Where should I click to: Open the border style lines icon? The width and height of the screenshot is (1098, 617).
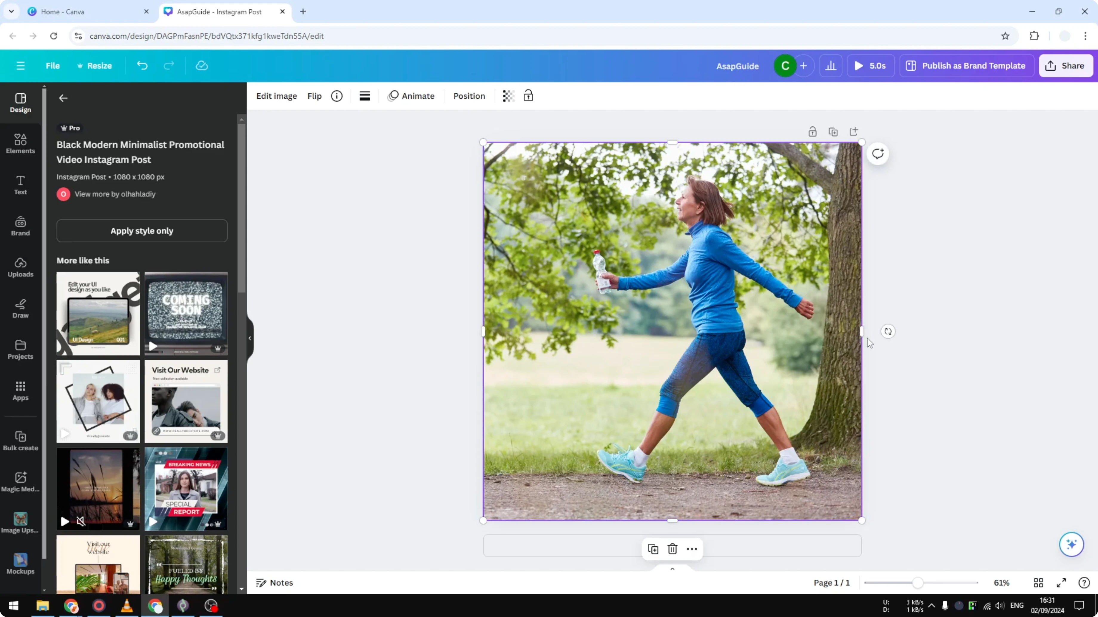pyautogui.click(x=365, y=96)
